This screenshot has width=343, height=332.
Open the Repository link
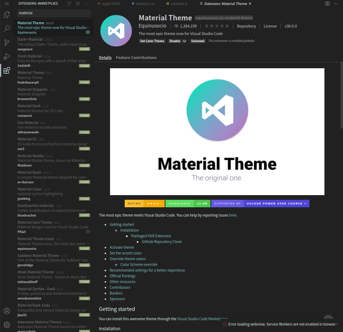click(x=246, y=26)
